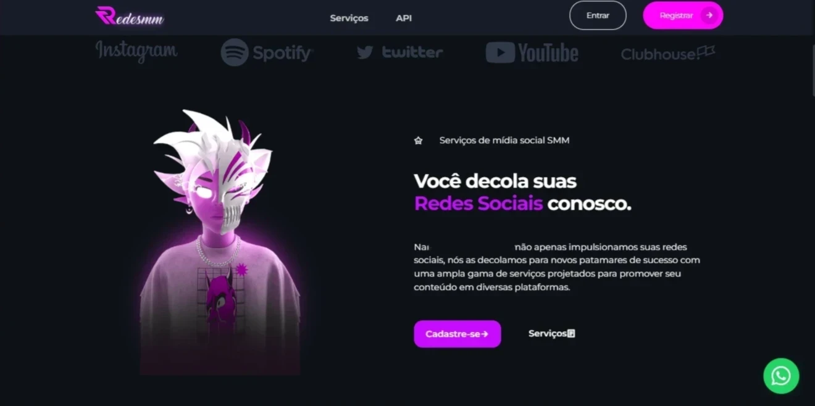Click the list icon next to Serviços link
Viewport: 815px width, 406px height.
tap(571, 334)
